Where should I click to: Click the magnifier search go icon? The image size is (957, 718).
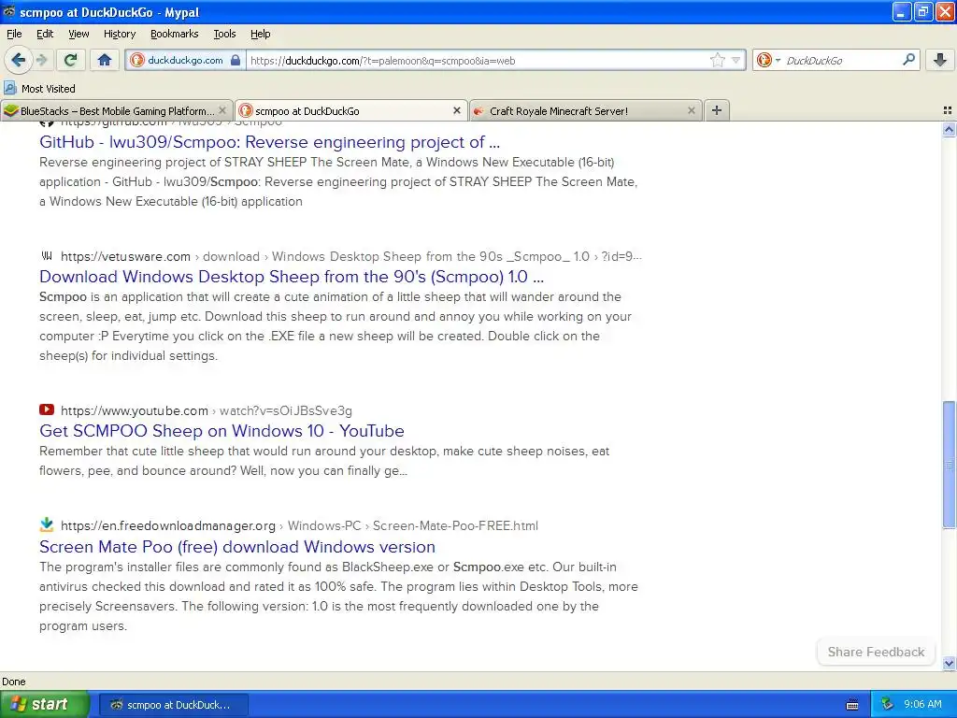point(908,60)
